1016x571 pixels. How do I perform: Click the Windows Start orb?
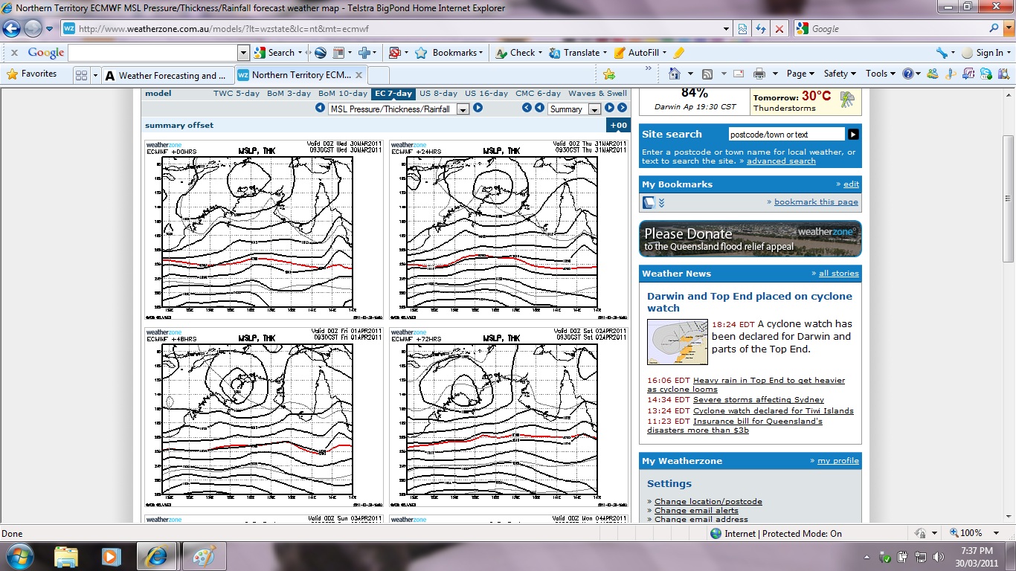pyautogui.click(x=21, y=556)
